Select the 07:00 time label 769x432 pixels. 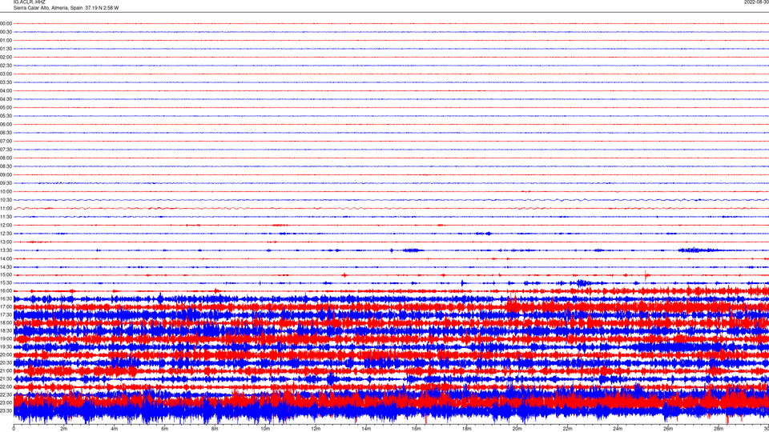(x=6, y=141)
